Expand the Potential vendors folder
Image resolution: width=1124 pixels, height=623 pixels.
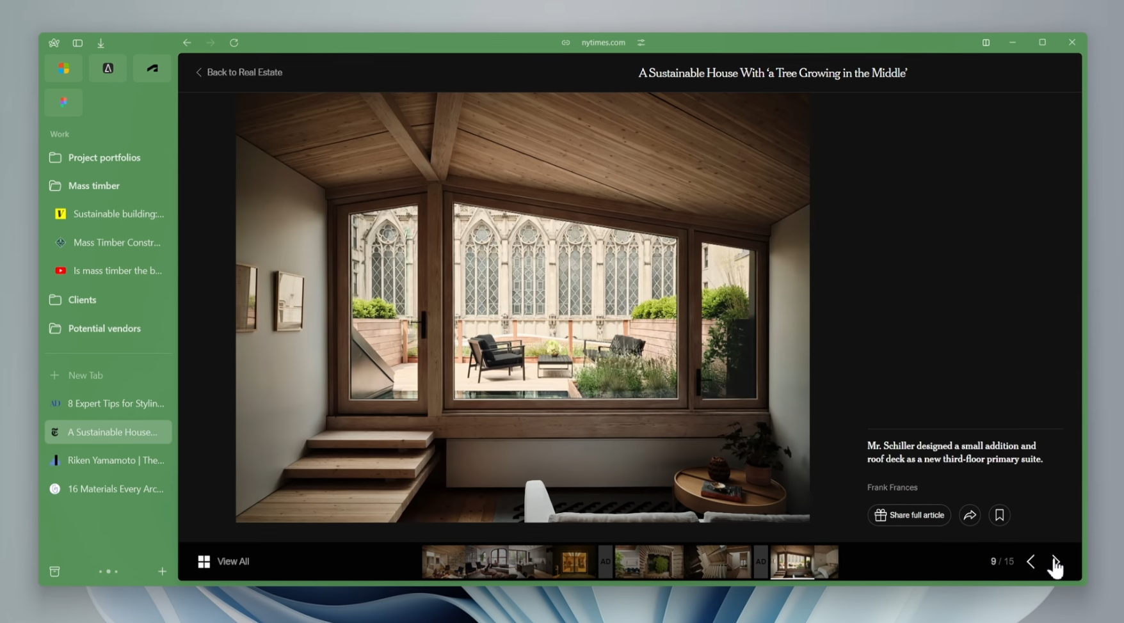[104, 328]
